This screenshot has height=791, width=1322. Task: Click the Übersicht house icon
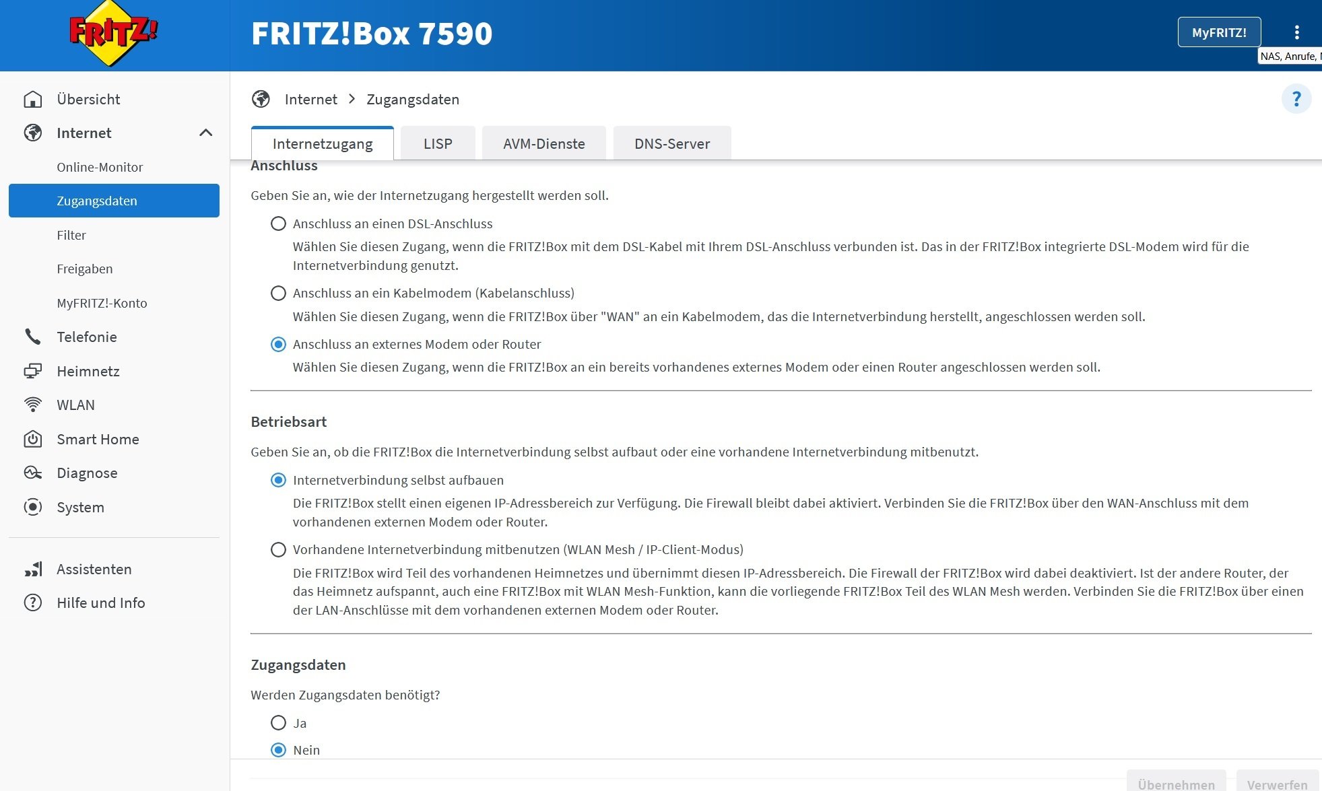(x=32, y=99)
